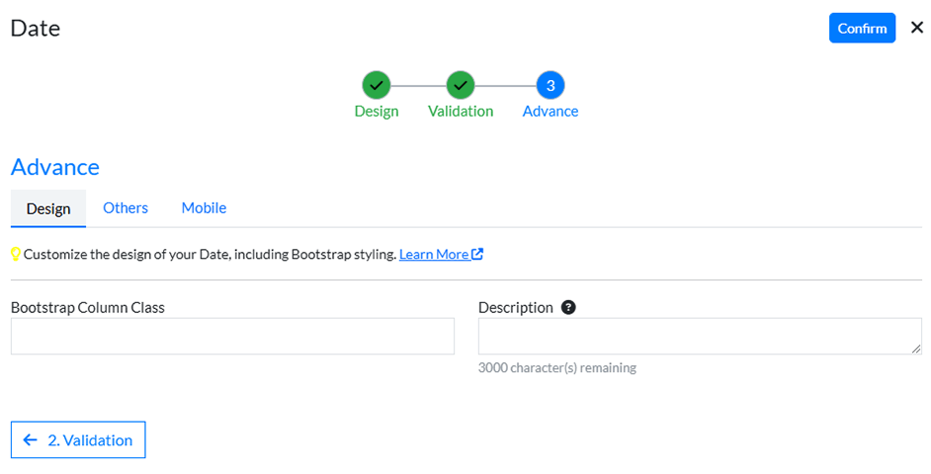The height and width of the screenshot is (474, 931).
Task: Click the Advance step label in stepper
Action: [550, 112]
